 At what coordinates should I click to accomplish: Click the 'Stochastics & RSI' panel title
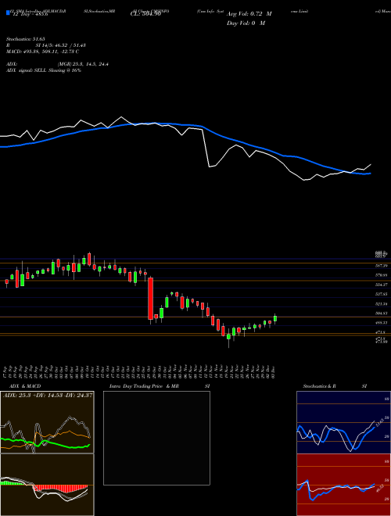click(335, 386)
